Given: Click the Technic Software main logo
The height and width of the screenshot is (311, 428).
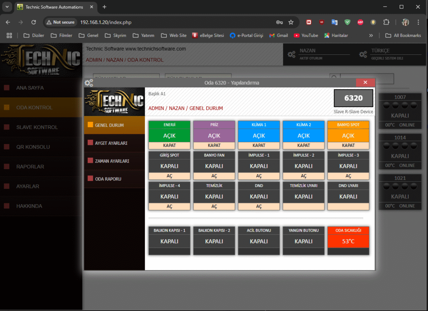Looking at the screenshot, I should pos(41,60).
